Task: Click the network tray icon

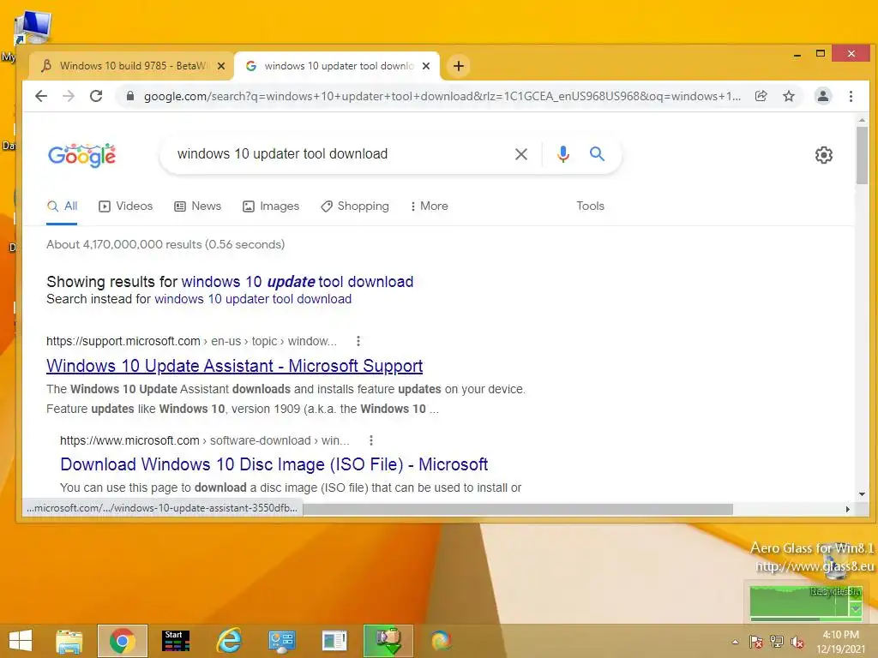Action: click(777, 642)
